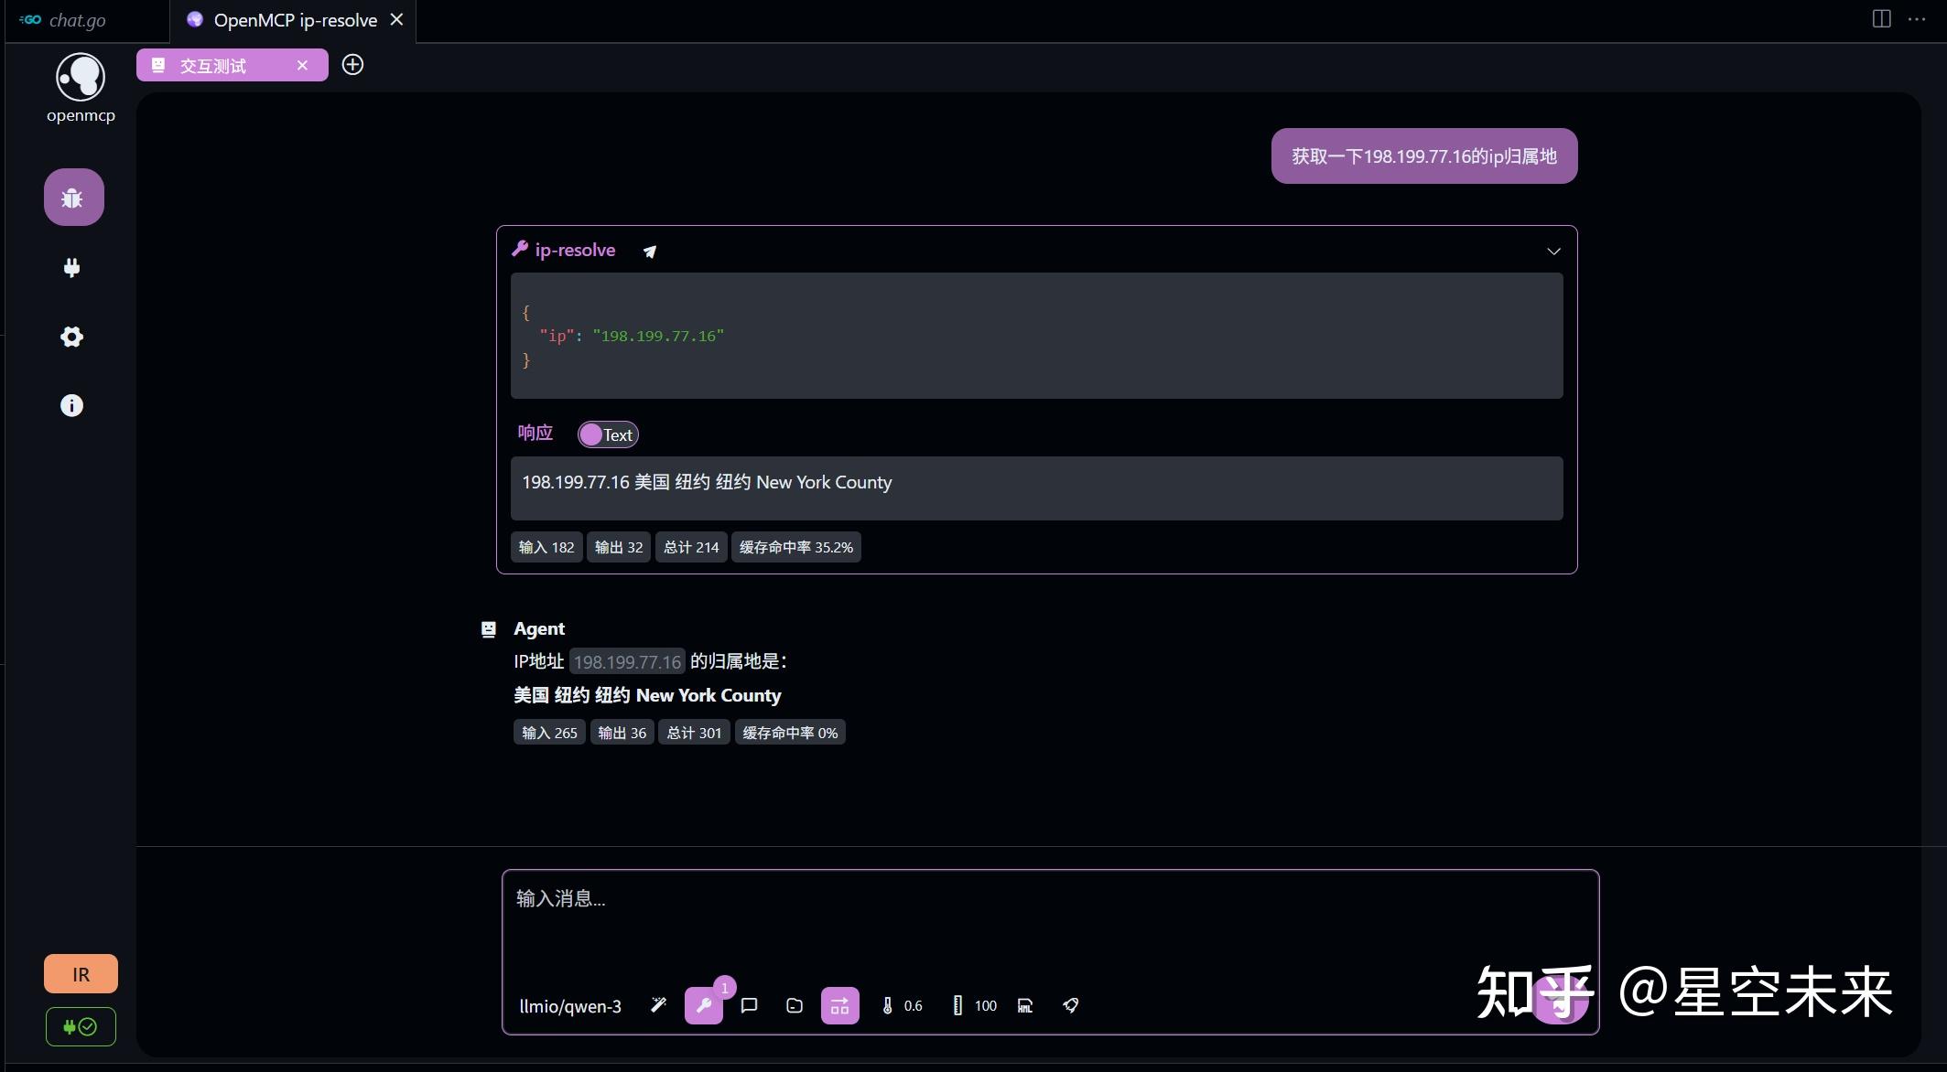Image resolution: width=1947 pixels, height=1072 pixels.
Task: Click the IR avatar button bottom-left
Action: pyautogui.click(x=80, y=973)
